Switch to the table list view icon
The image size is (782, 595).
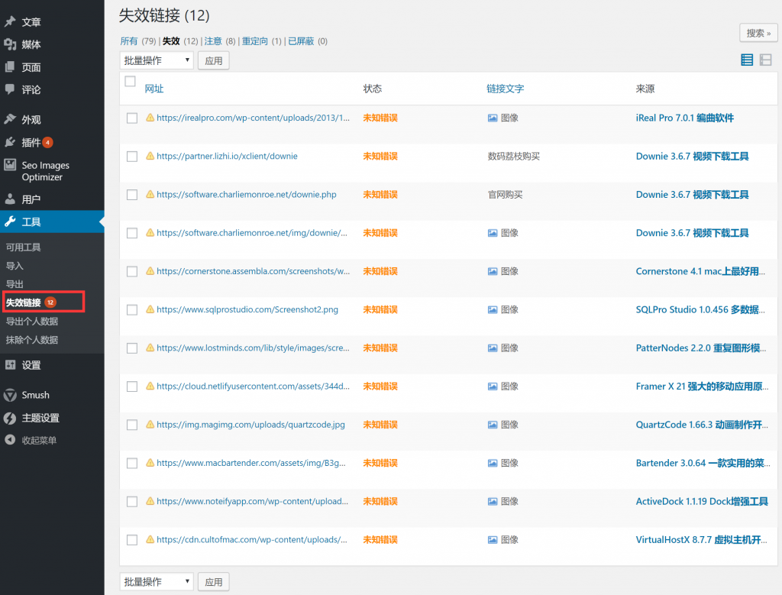747,60
